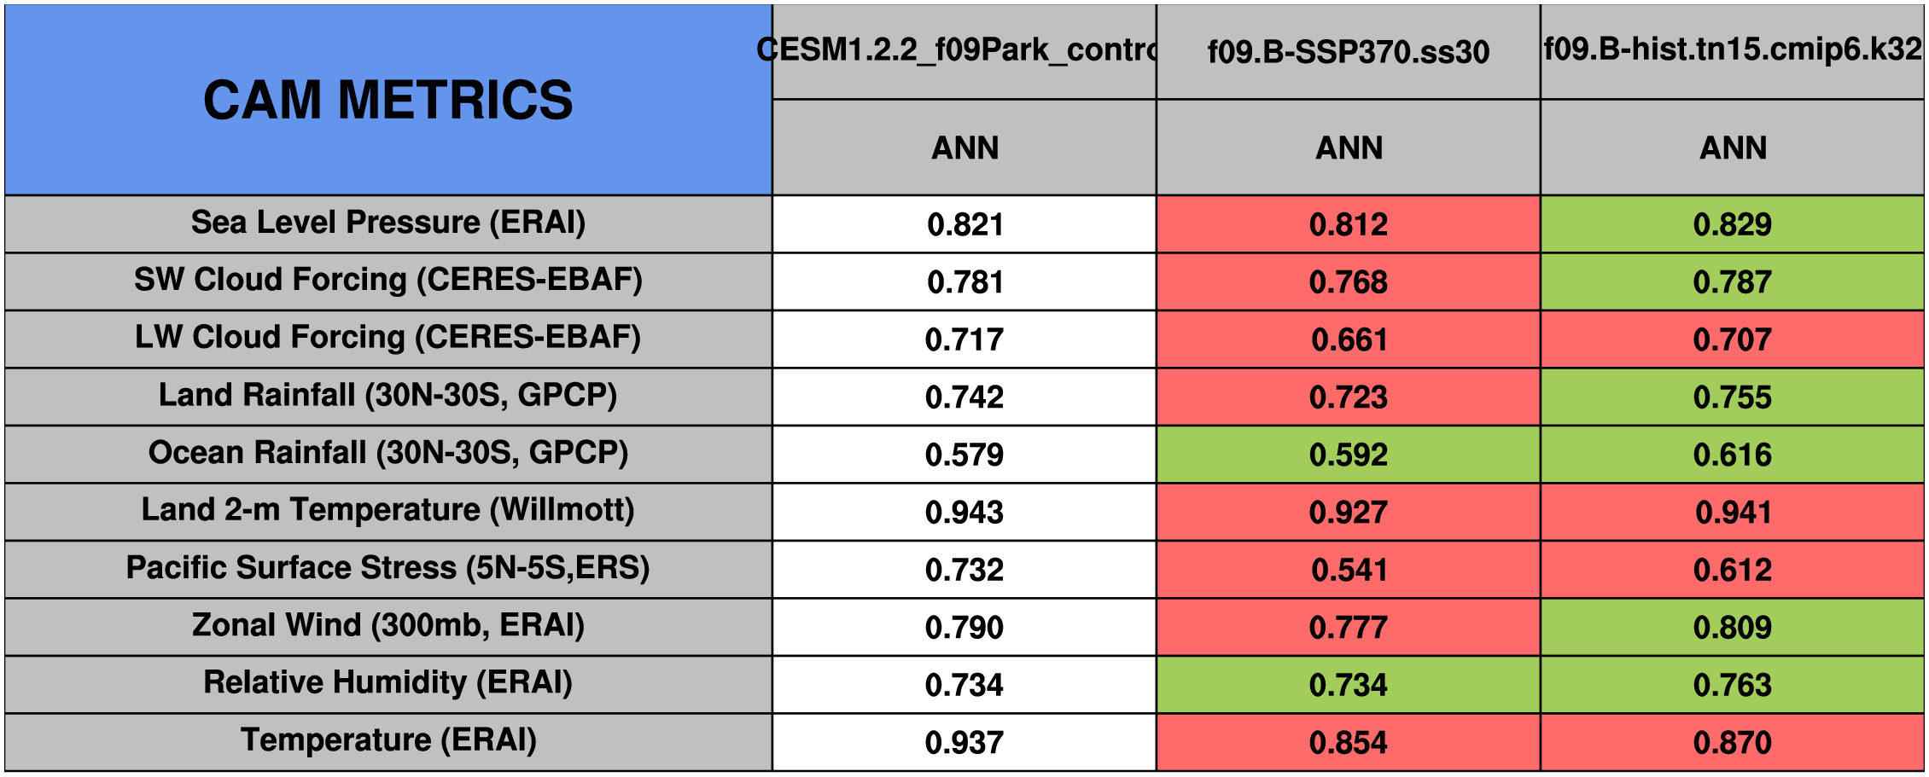Click the red cell showing 0.541
1929x777 pixels.
point(1348,569)
